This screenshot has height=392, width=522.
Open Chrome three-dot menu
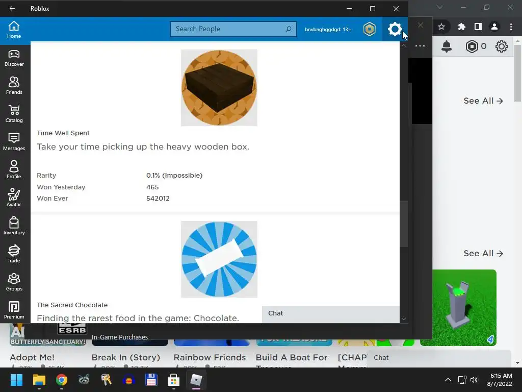point(511,27)
